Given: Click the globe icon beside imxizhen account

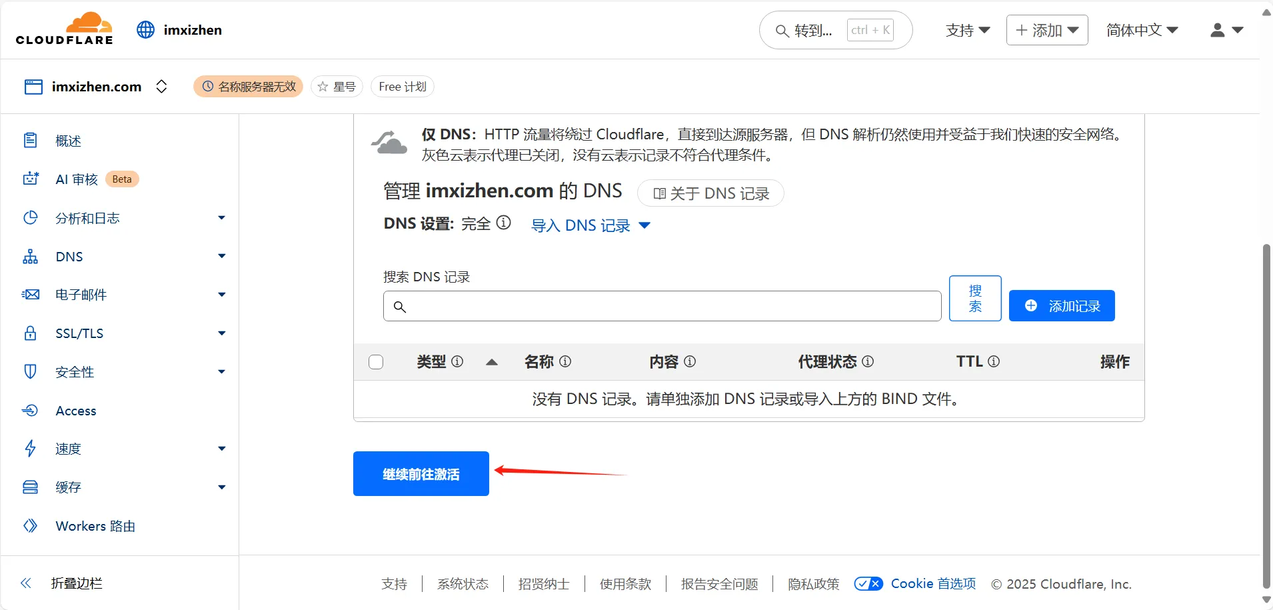Looking at the screenshot, I should tap(145, 30).
